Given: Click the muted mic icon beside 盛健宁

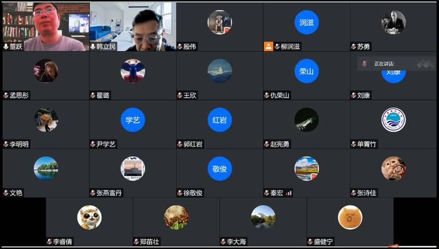Looking at the screenshot, I should [310, 242].
